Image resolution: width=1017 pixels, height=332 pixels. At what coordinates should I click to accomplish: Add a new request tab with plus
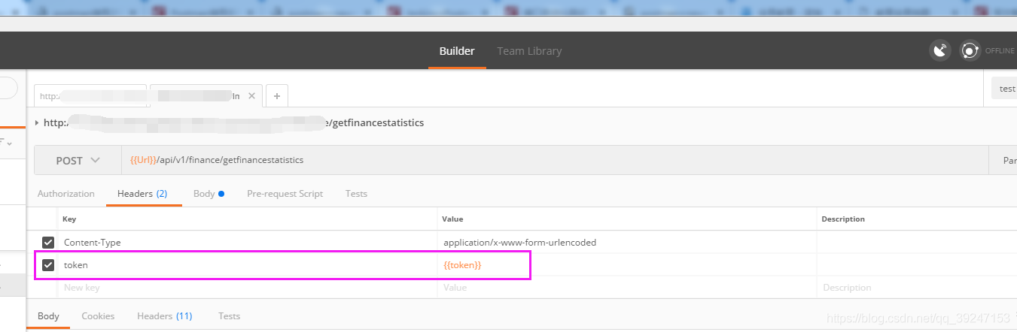pos(277,96)
